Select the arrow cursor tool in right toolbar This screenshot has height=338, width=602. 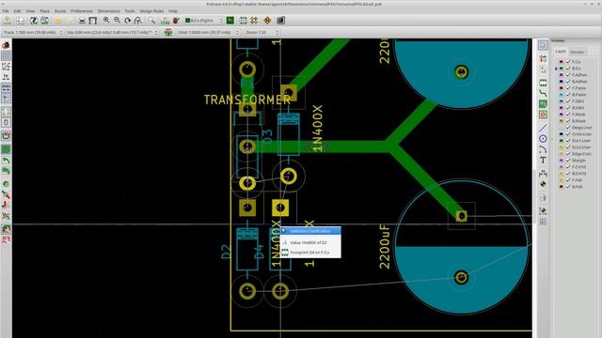[543, 45]
